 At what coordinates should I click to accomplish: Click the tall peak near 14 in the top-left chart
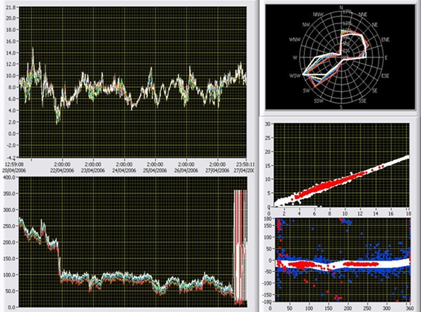pyautogui.click(x=32, y=50)
